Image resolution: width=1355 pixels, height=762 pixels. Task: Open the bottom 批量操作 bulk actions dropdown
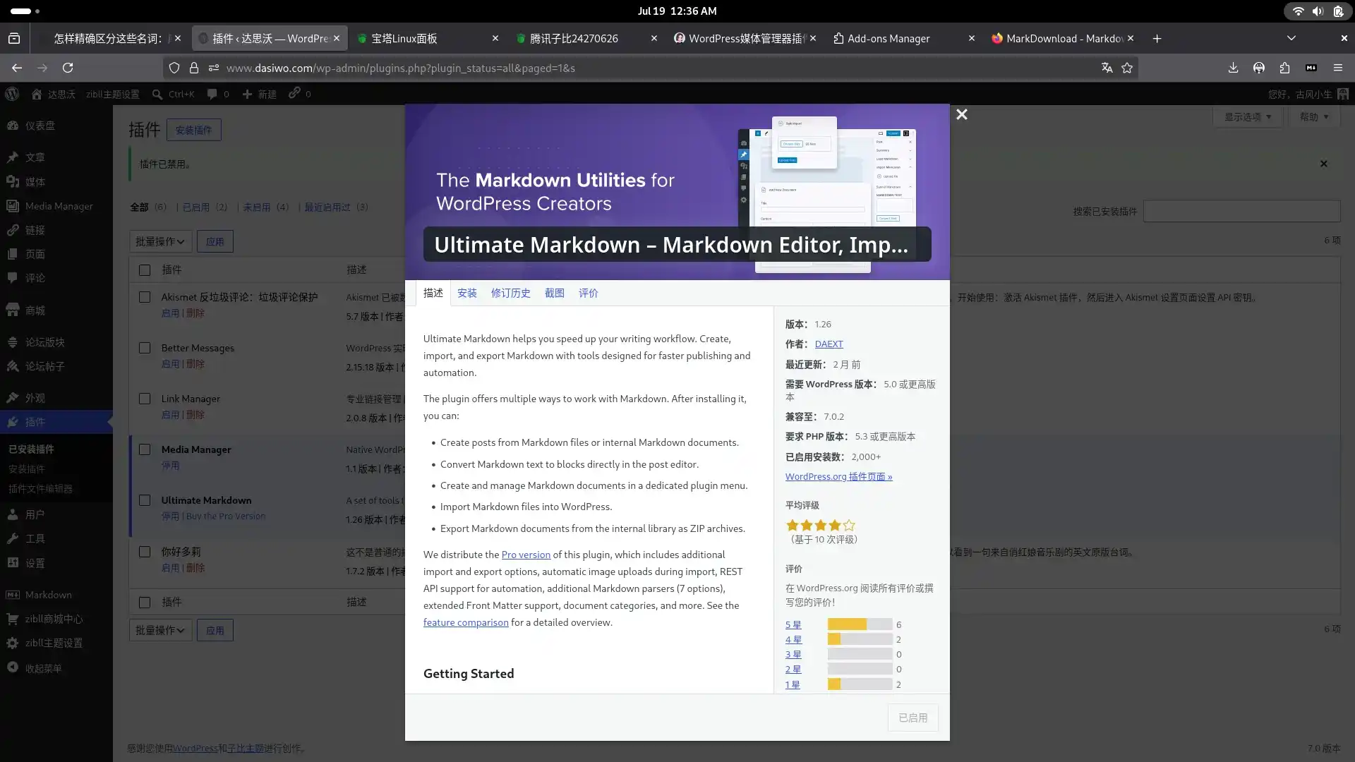coord(160,630)
